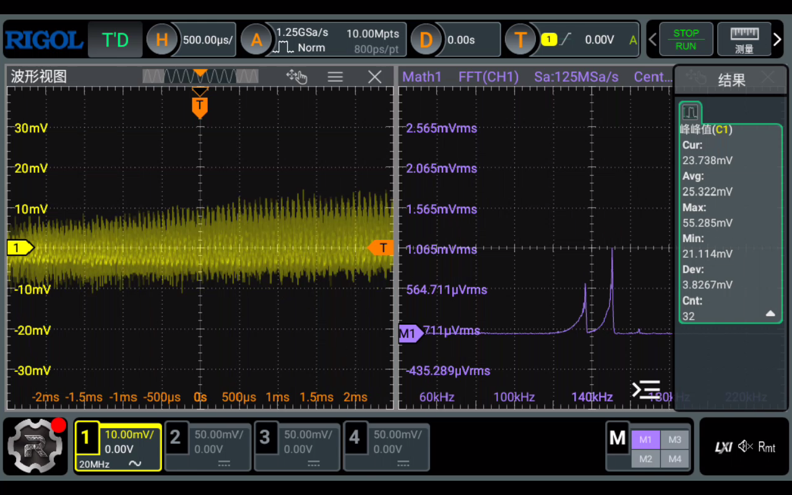This screenshot has height=495, width=792.
Task: Open the 测量 measure tool
Action: point(744,40)
